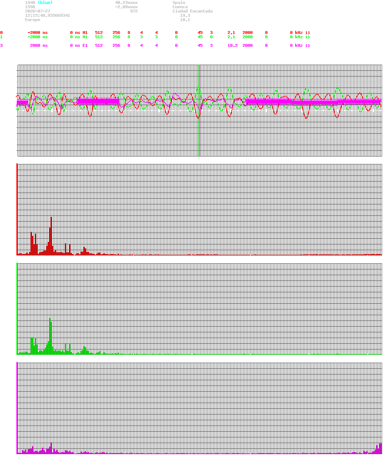
Task: Select "10.2" in the magenta channel row
Action: point(232,45)
